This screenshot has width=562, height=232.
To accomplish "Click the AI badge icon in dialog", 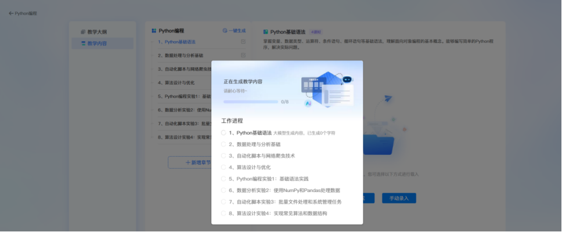I will (x=308, y=103).
